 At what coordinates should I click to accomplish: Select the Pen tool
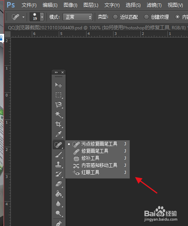pyautogui.click(x=58, y=223)
